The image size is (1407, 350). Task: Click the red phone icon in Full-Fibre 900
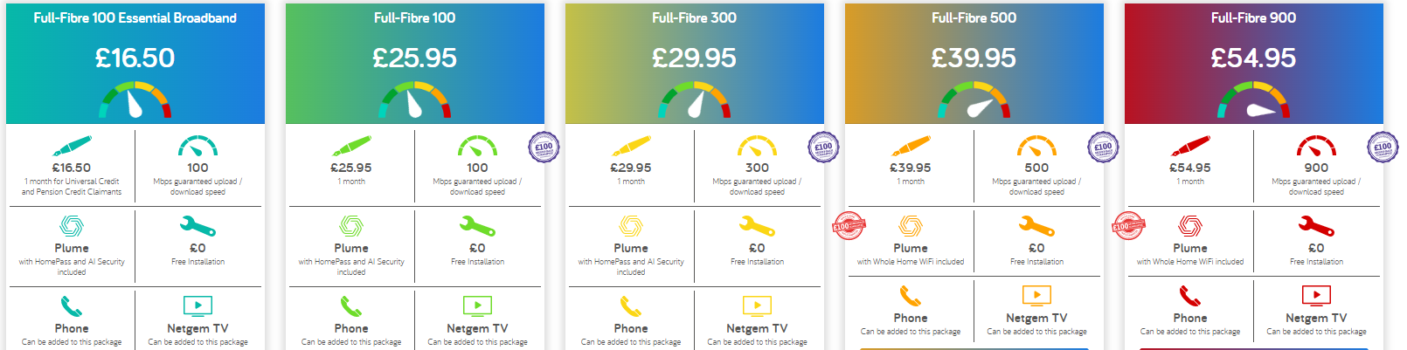click(x=1190, y=297)
